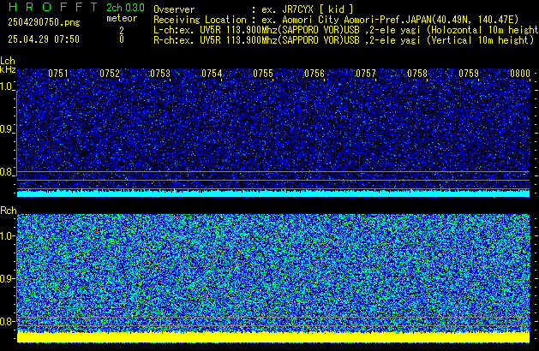The height and width of the screenshot is (351, 539).
Task: Click the 0800 time marker
Action: click(520, 74)
